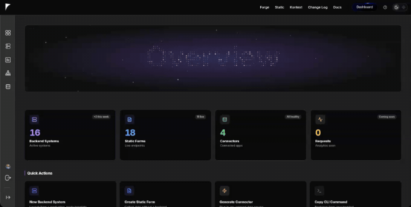Viewport: 411px width, 207px height.
Task: Select the Create Static Form action
Action: click(165, 194)
